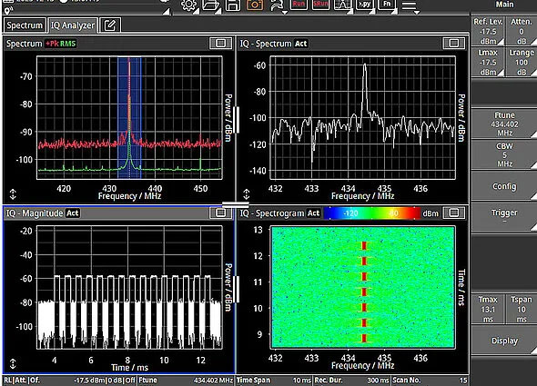Maximize the Spectrum panel

coord(220,43)
